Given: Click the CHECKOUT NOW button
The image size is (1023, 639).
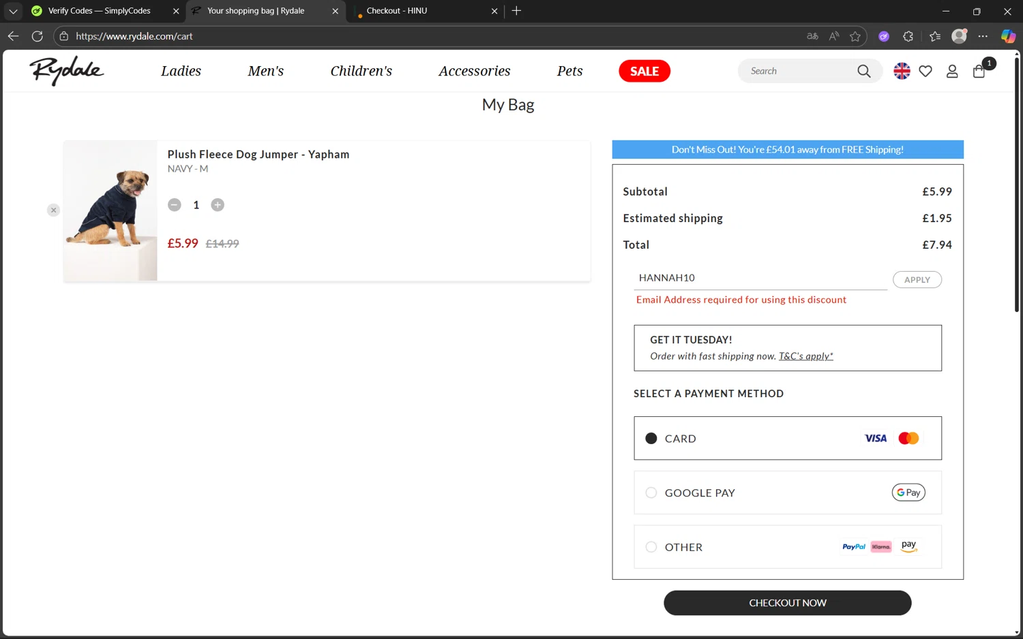Looking at the screenshot, I should click(788, 603).
